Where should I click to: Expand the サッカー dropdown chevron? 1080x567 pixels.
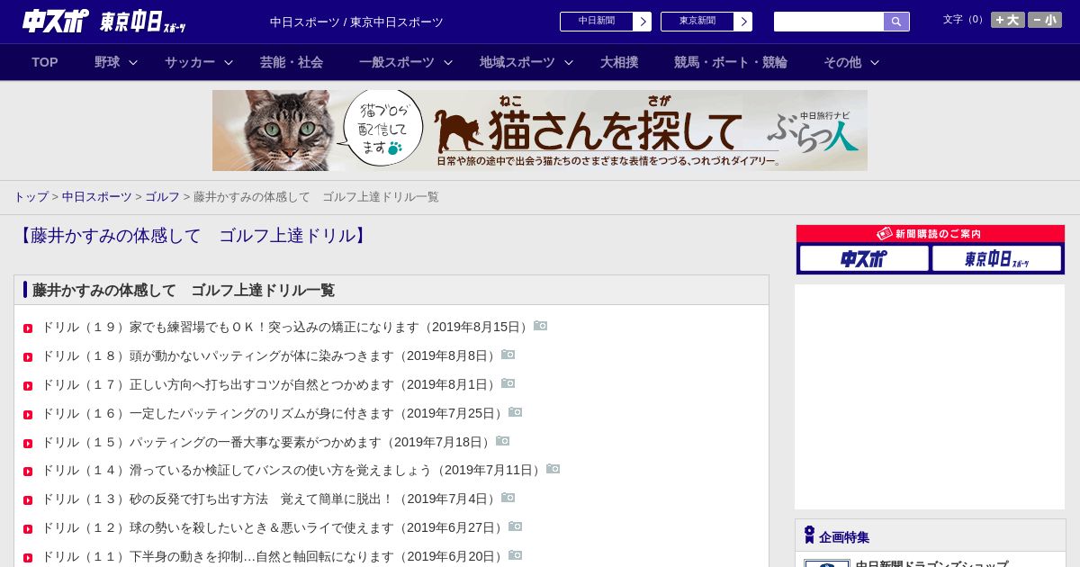pyautogui.click(x=229, y=62)
